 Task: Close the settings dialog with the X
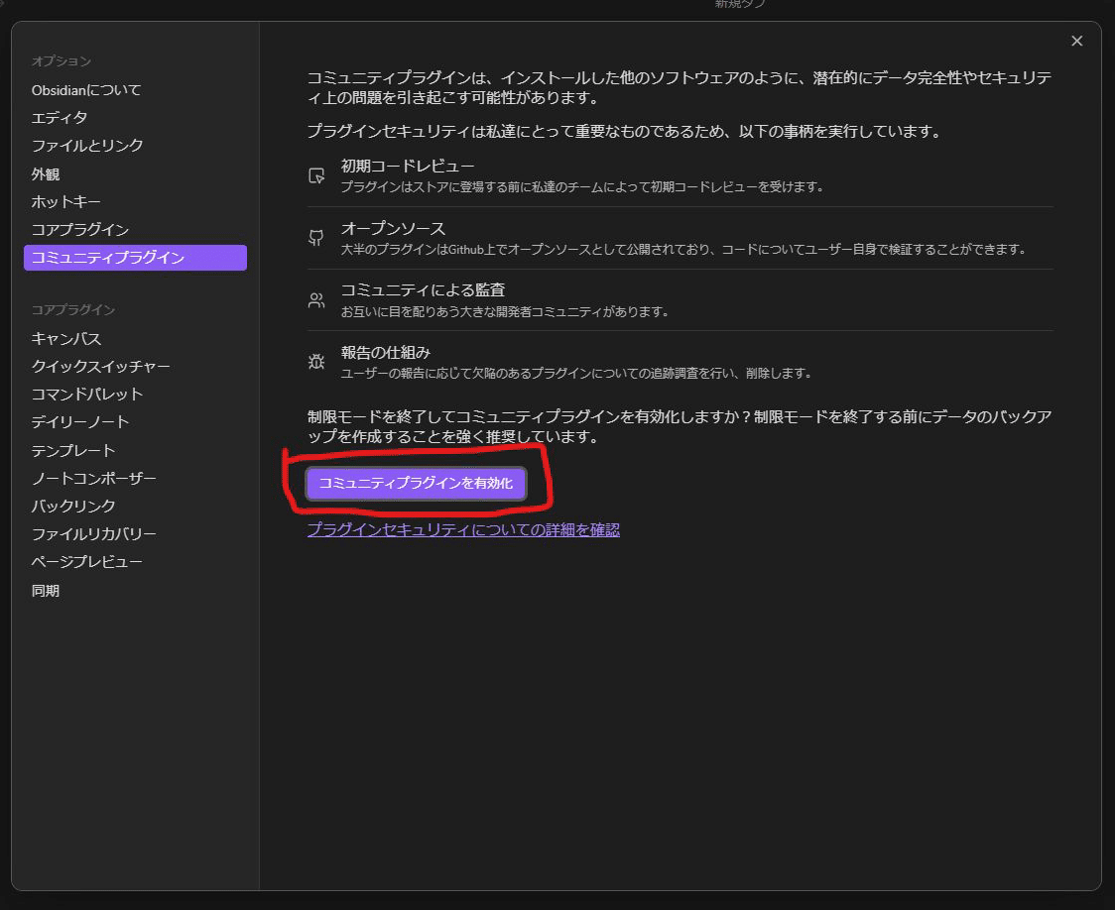[1076, 41]
